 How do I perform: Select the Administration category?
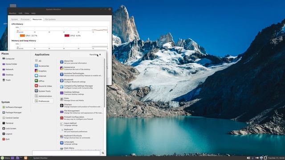tap(43, 96)
